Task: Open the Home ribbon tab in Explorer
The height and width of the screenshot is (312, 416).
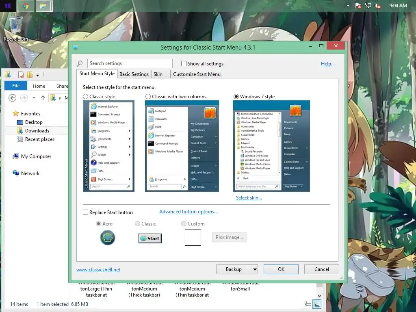Action: point(39,86)
